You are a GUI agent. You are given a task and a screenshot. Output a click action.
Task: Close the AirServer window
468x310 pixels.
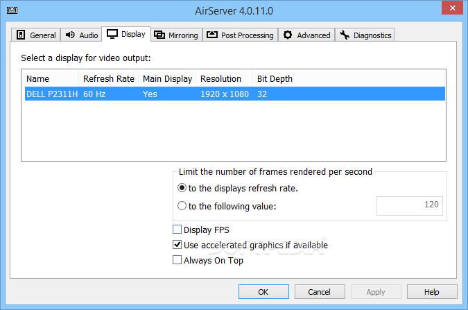point(452,8)
